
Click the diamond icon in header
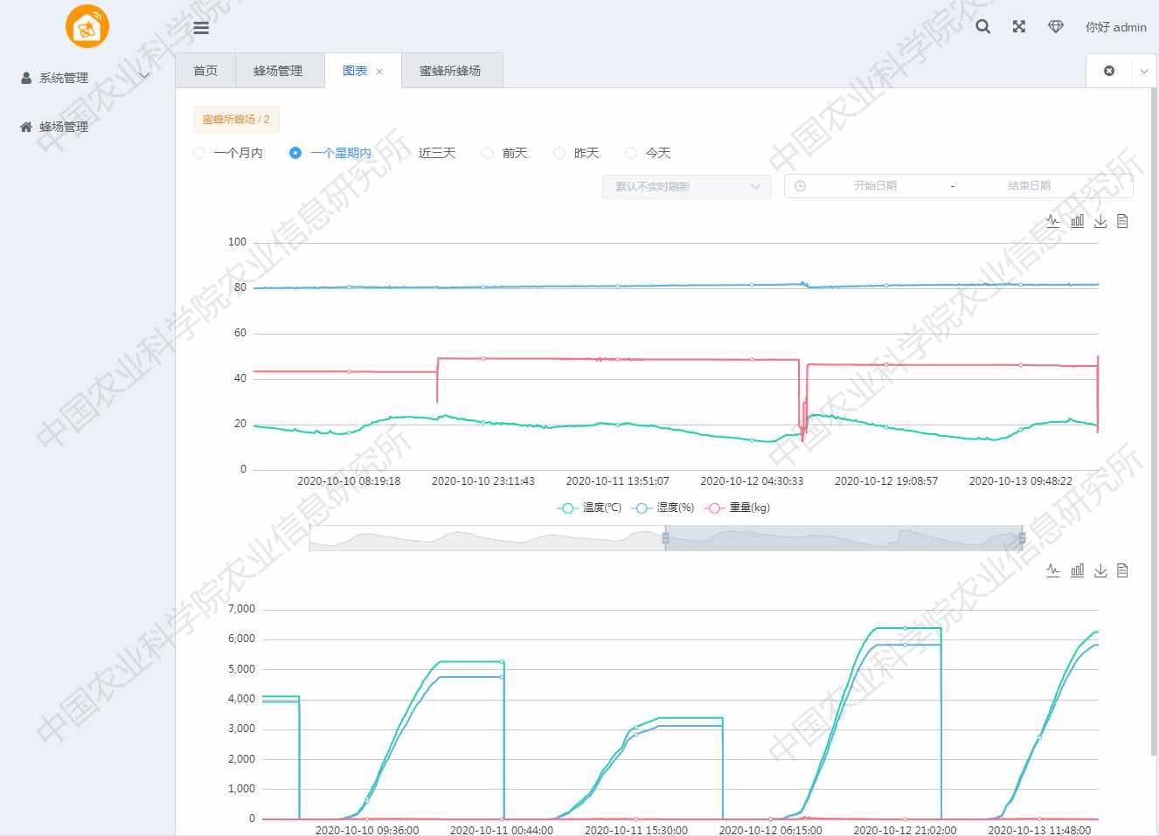(1056, 27)
